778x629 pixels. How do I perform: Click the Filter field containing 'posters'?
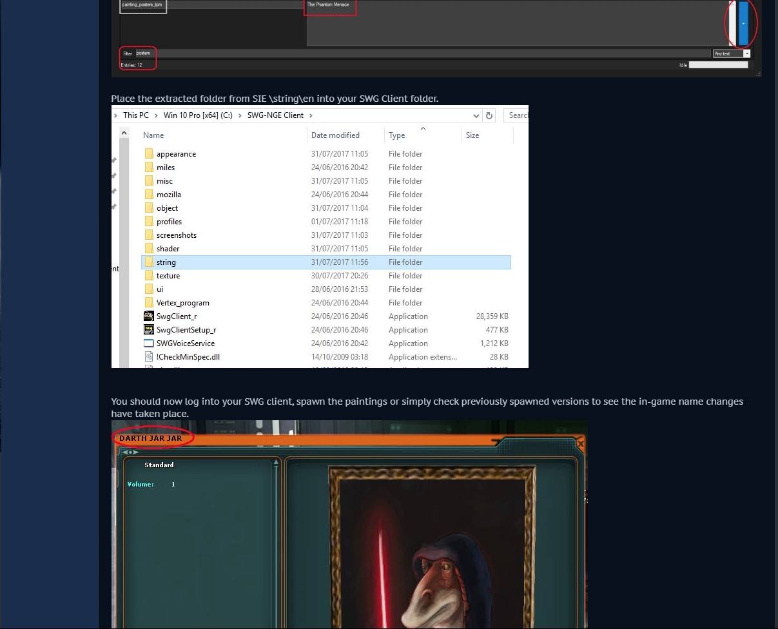[422, 53]
